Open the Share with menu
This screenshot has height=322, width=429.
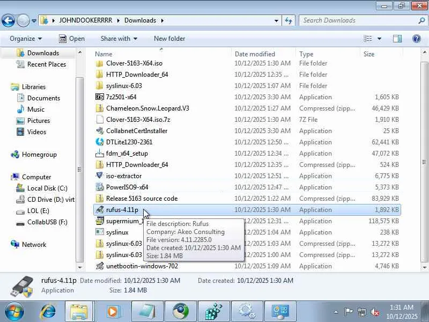119,39
